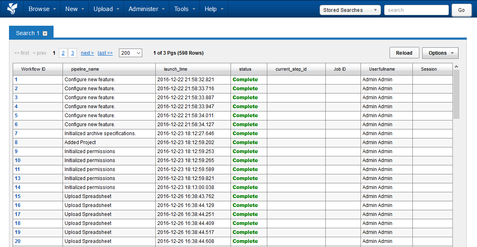
Task: Open the Options dropdown button
Action: click(x=440, y=53)
